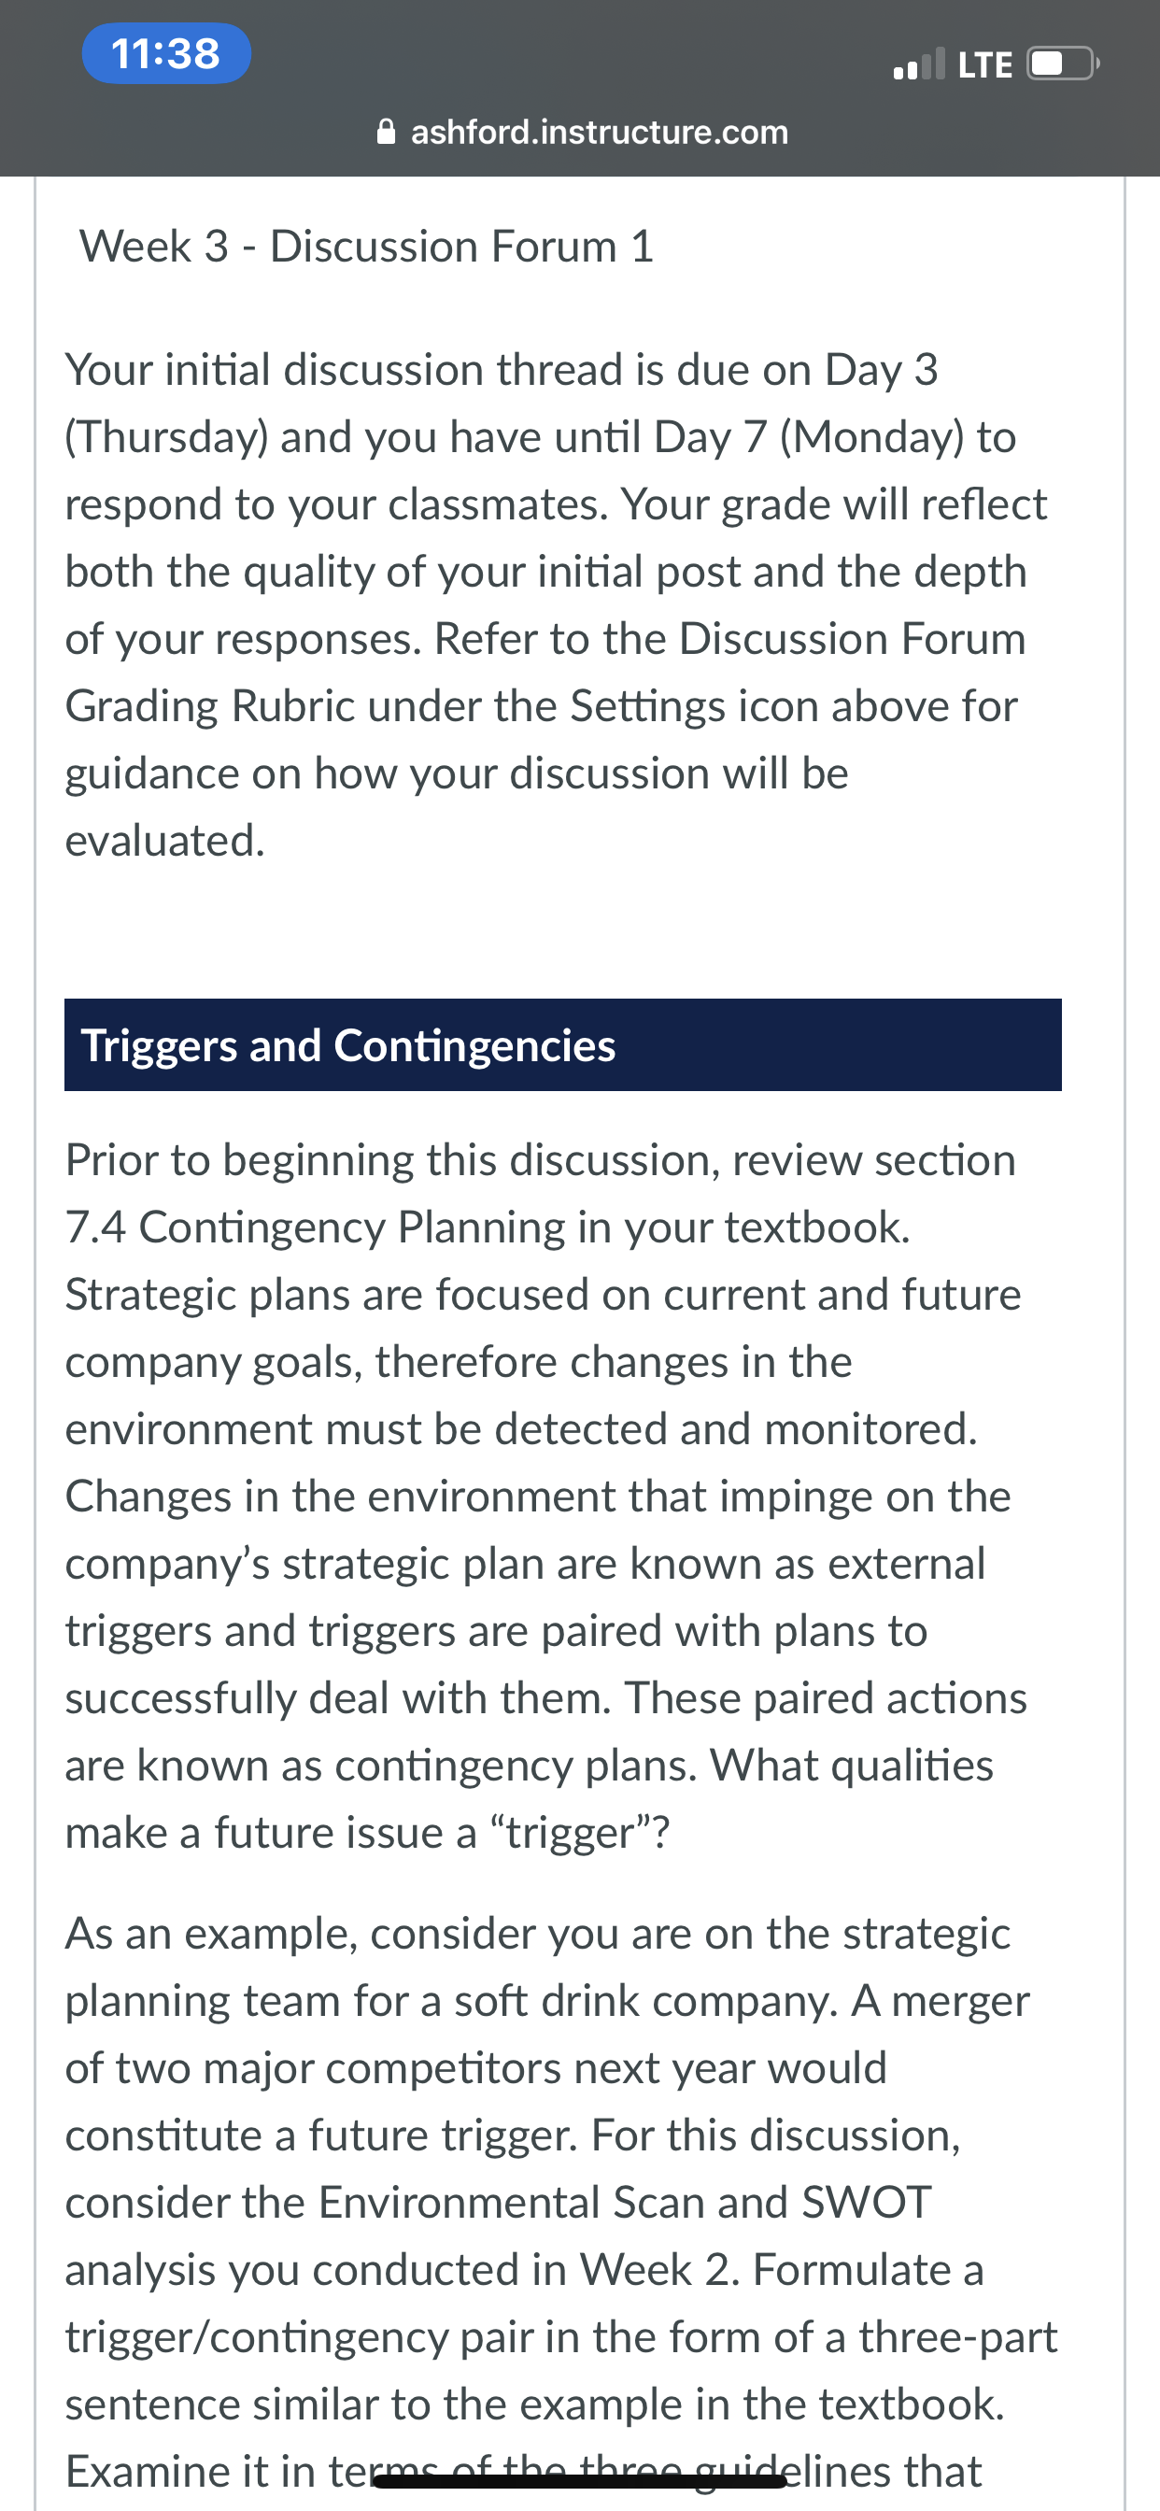Image resolution: width=1160 pixels, height=2511 pixels.
Task: Tap the cellular signal bars icon
Action: pos(918,64)
